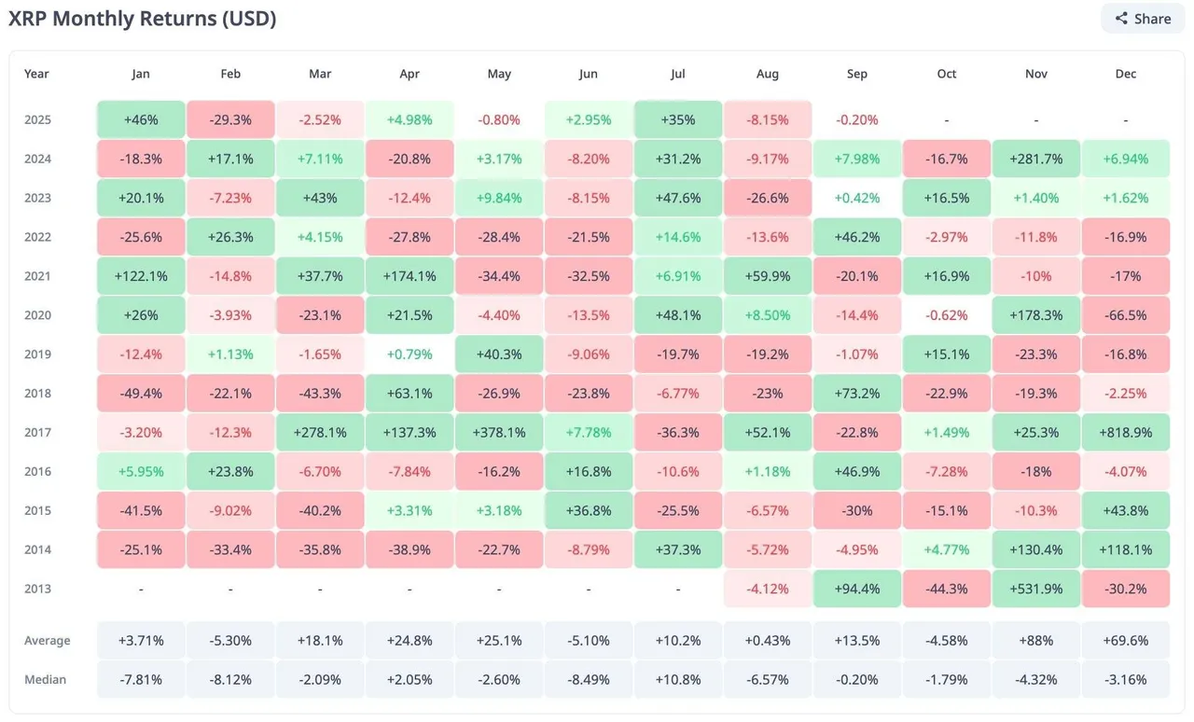Click the Year column header
Screen dimensions: 1194x722
[x=37, y=74]
